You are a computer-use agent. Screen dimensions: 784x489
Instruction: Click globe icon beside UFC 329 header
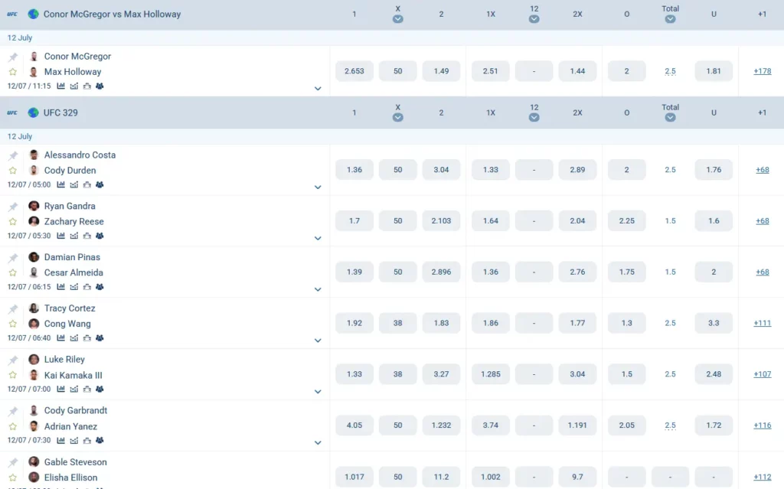pyautogui.click(x=34, y=112)
